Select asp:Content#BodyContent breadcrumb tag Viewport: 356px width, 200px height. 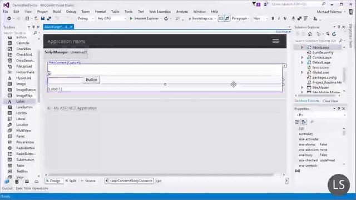coord(131,181)
